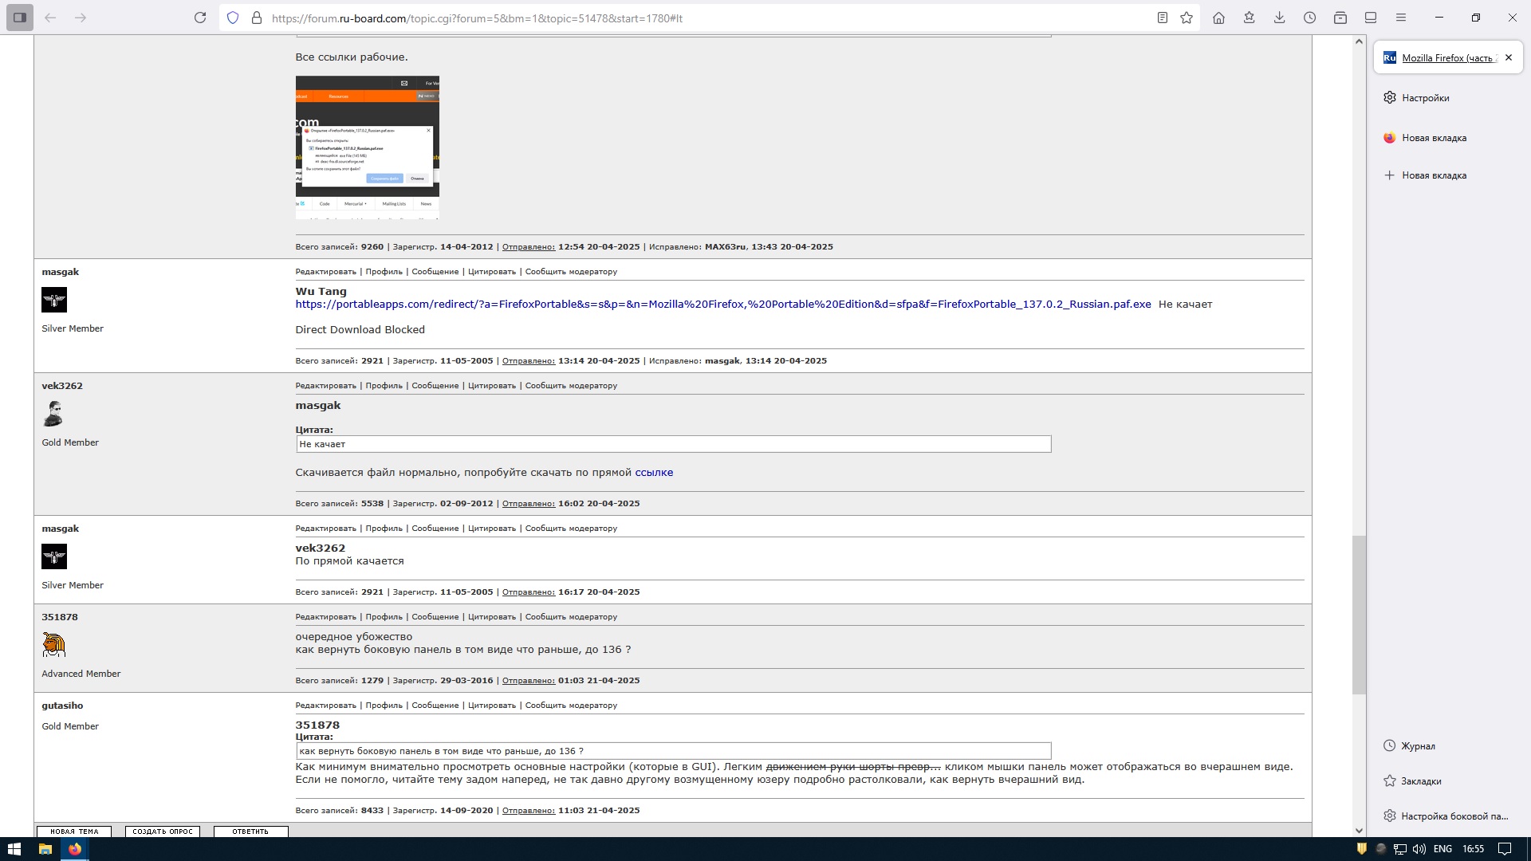
Task: Go back to the previous page
Action: [x=50, y=18]
